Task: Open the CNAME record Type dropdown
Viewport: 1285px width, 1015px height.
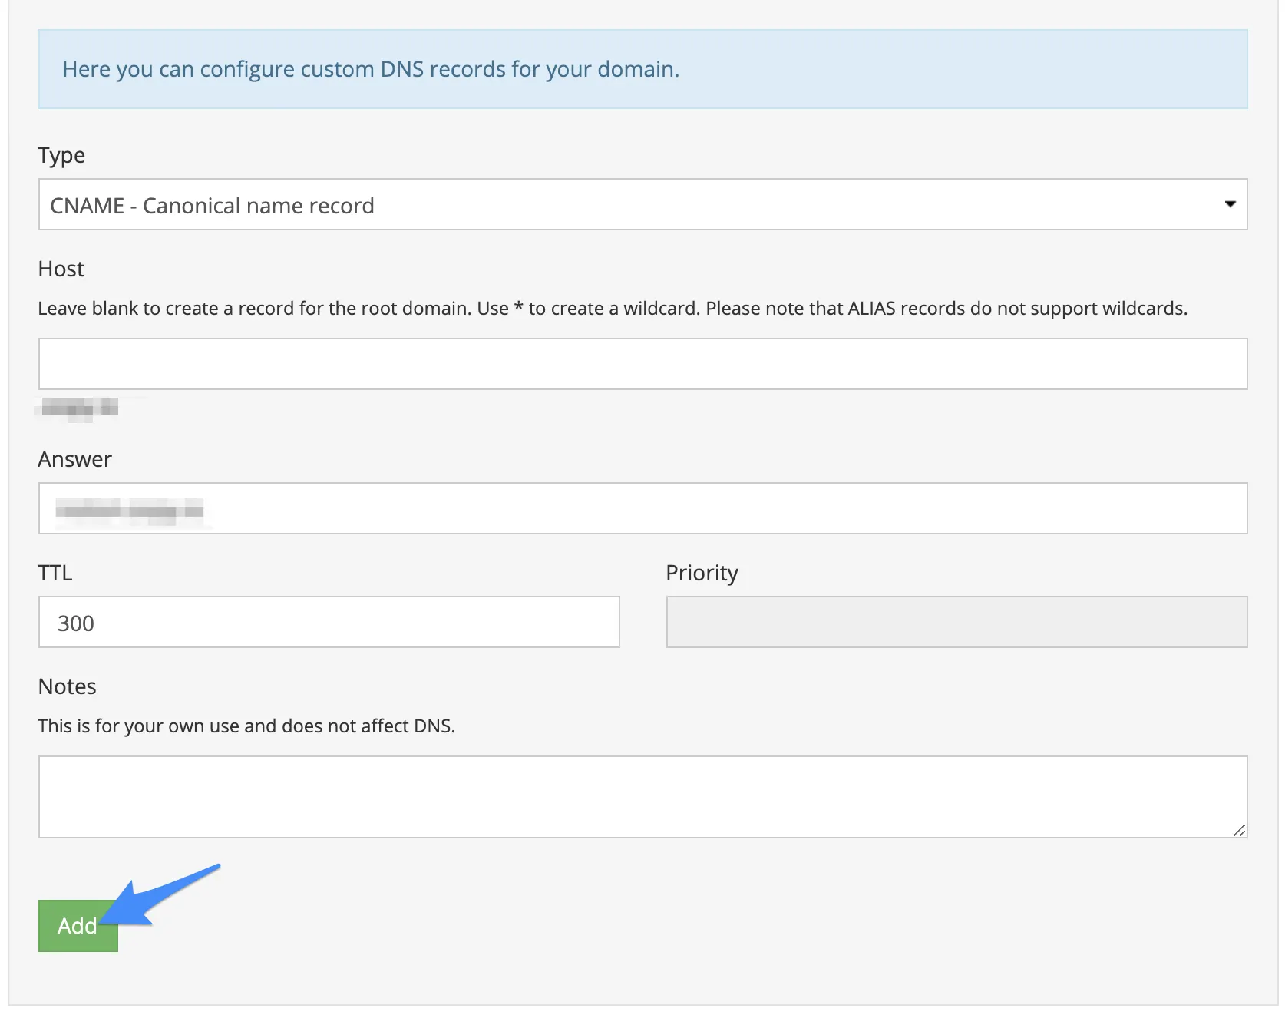Action: click(642, 205)
